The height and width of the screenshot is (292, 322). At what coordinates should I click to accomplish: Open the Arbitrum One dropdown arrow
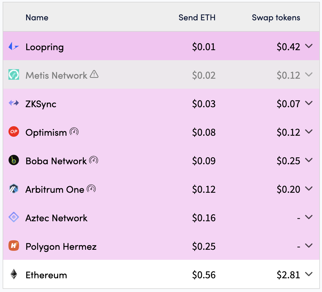309,189
